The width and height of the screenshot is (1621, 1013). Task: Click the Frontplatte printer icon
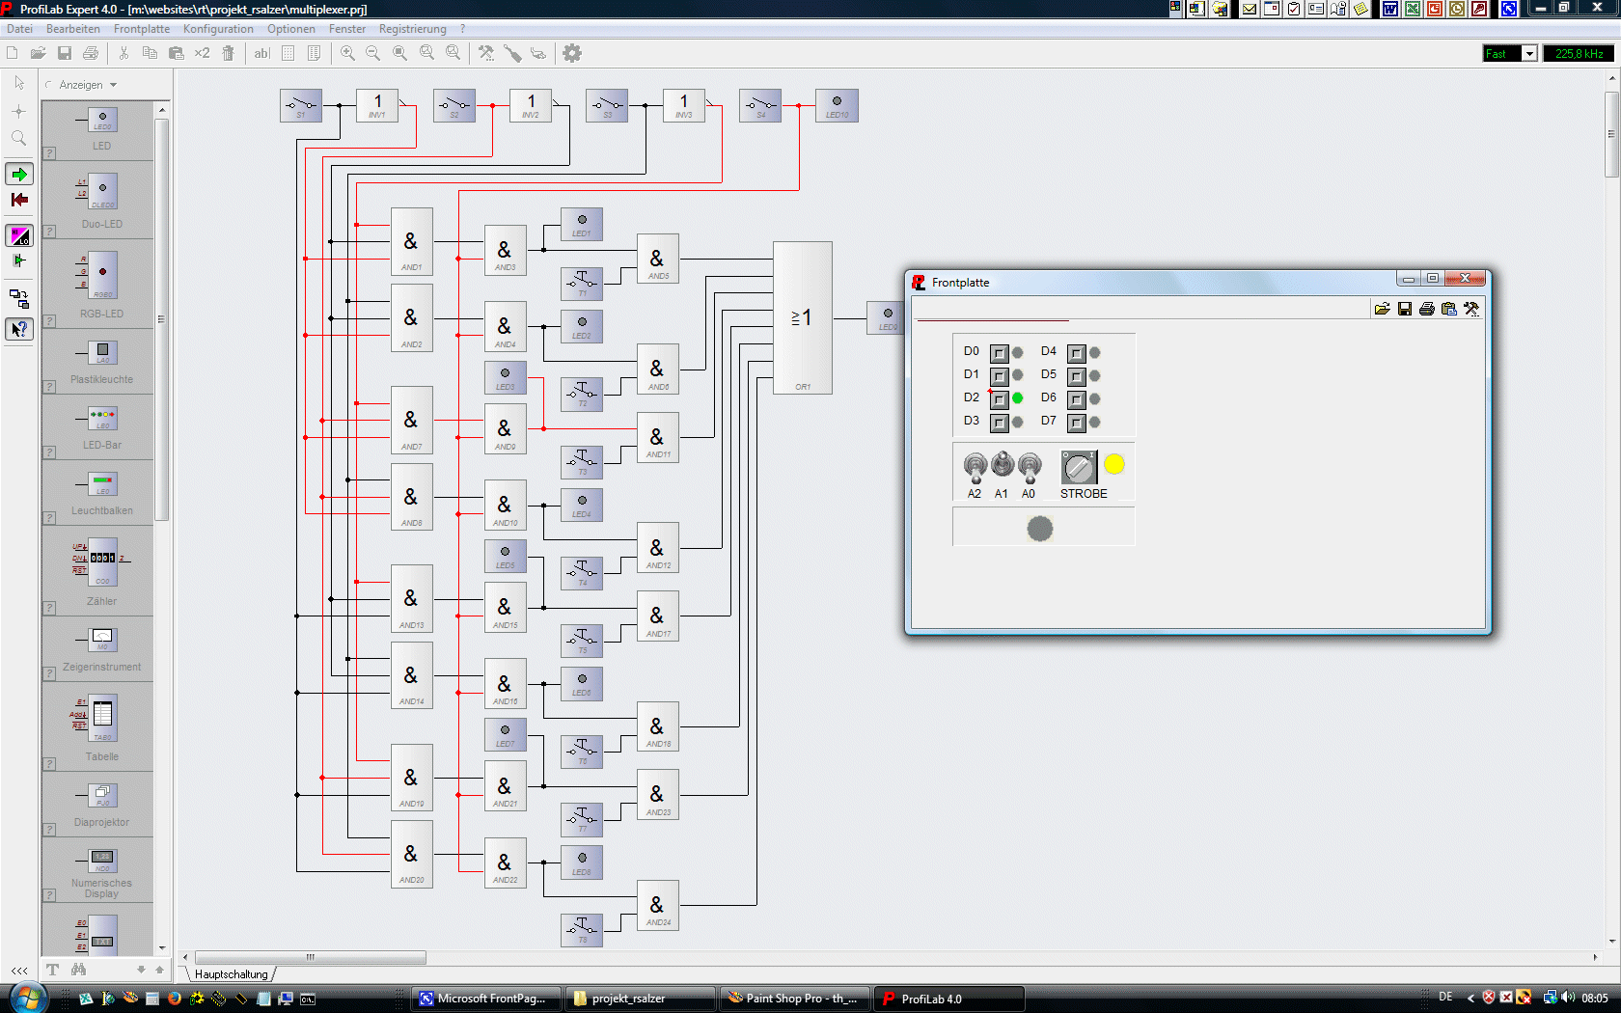click(1427, 309)
